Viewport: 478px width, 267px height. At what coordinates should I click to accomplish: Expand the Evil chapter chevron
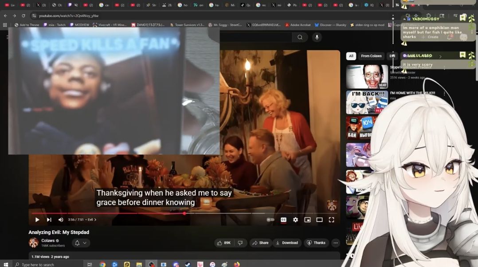click(95, 220)
